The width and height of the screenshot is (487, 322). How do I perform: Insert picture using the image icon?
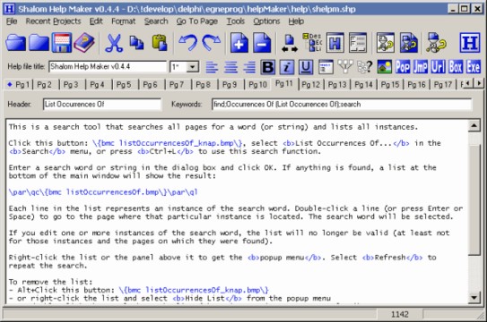pos(384,66)
